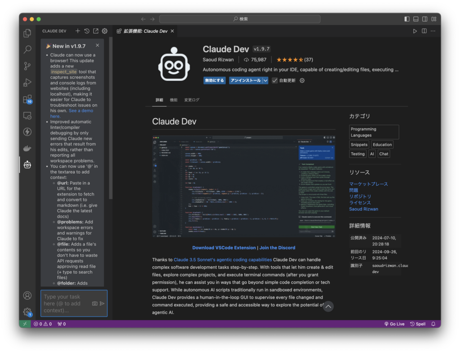Viewport: 460px width, 353px height.
Task: Click Go Live in status bar
Action: click(394, 324)
